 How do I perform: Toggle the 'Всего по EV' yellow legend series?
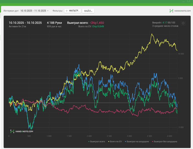point(115,141)
